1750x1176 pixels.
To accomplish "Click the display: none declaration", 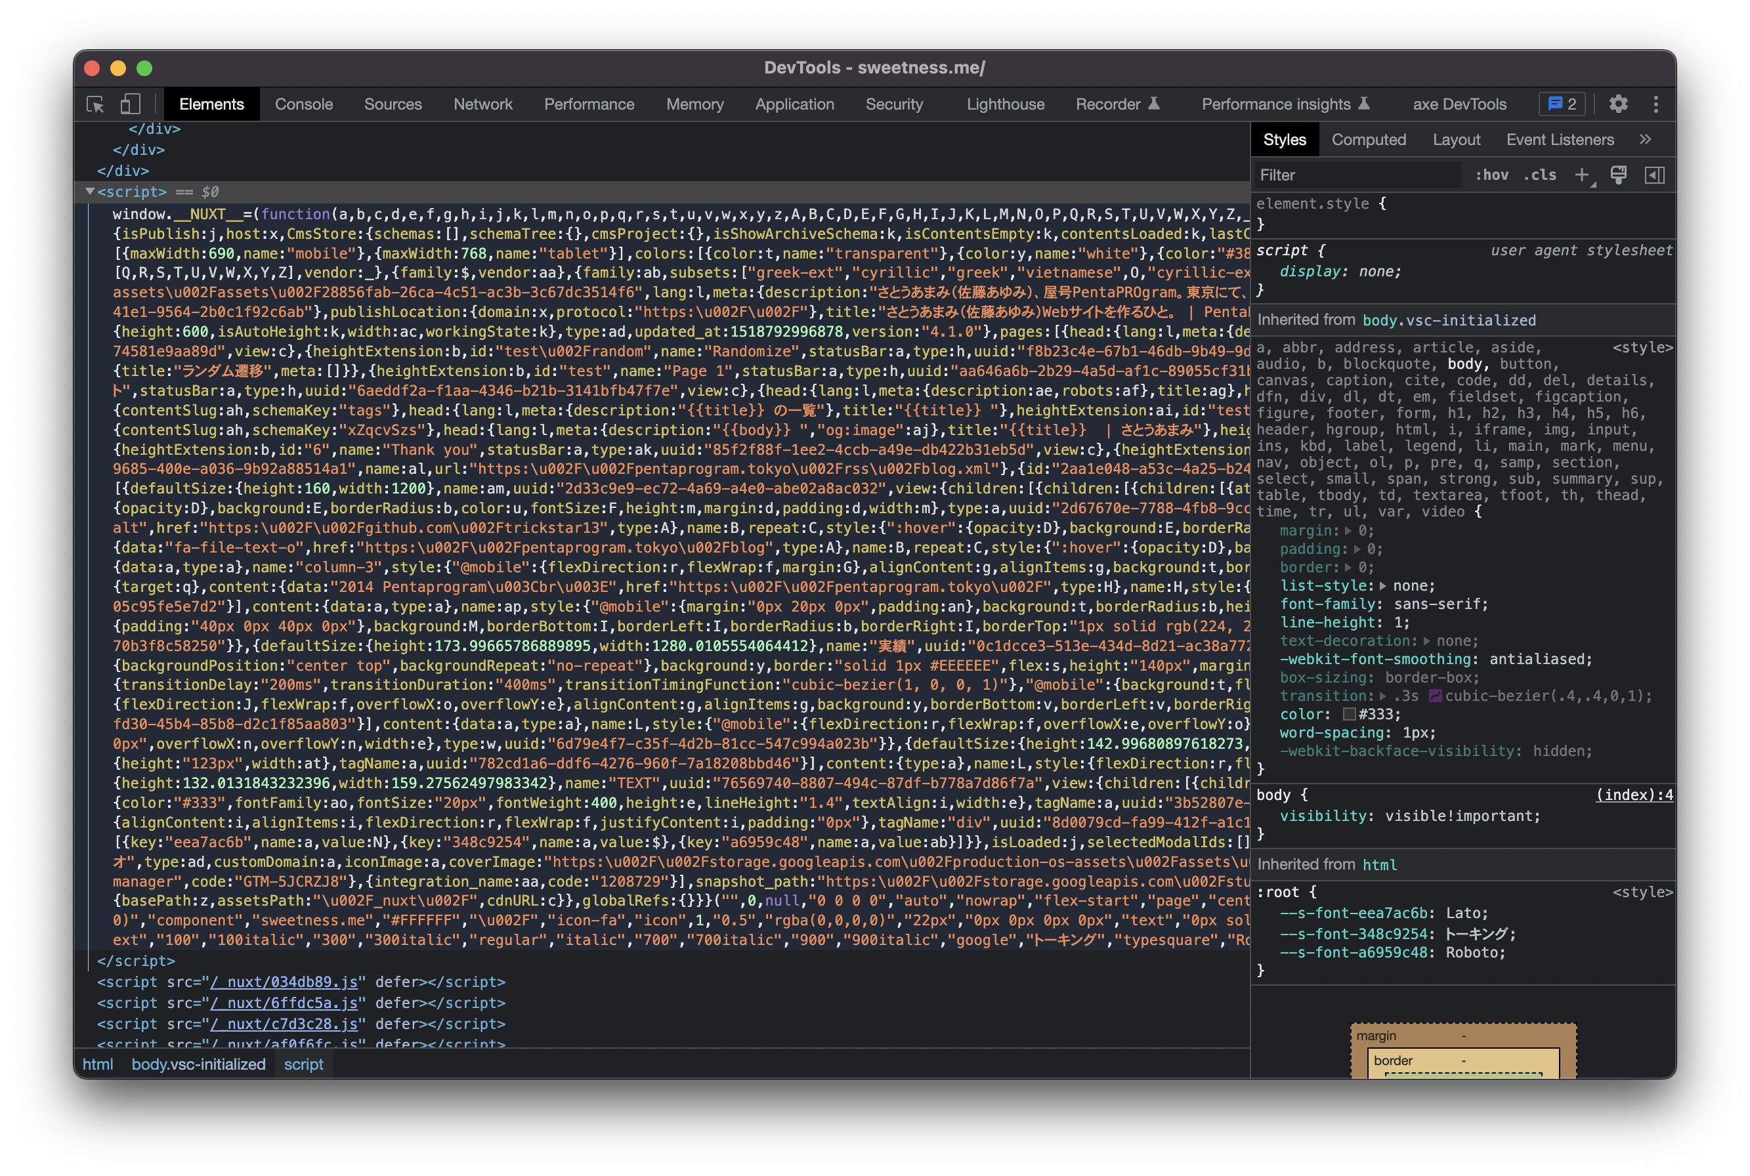I will [1340, 272].
